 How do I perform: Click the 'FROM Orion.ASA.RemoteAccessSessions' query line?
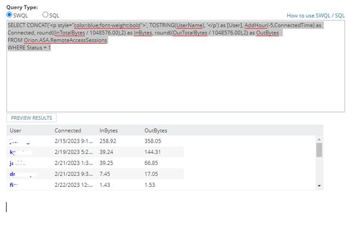pos(58,40)
